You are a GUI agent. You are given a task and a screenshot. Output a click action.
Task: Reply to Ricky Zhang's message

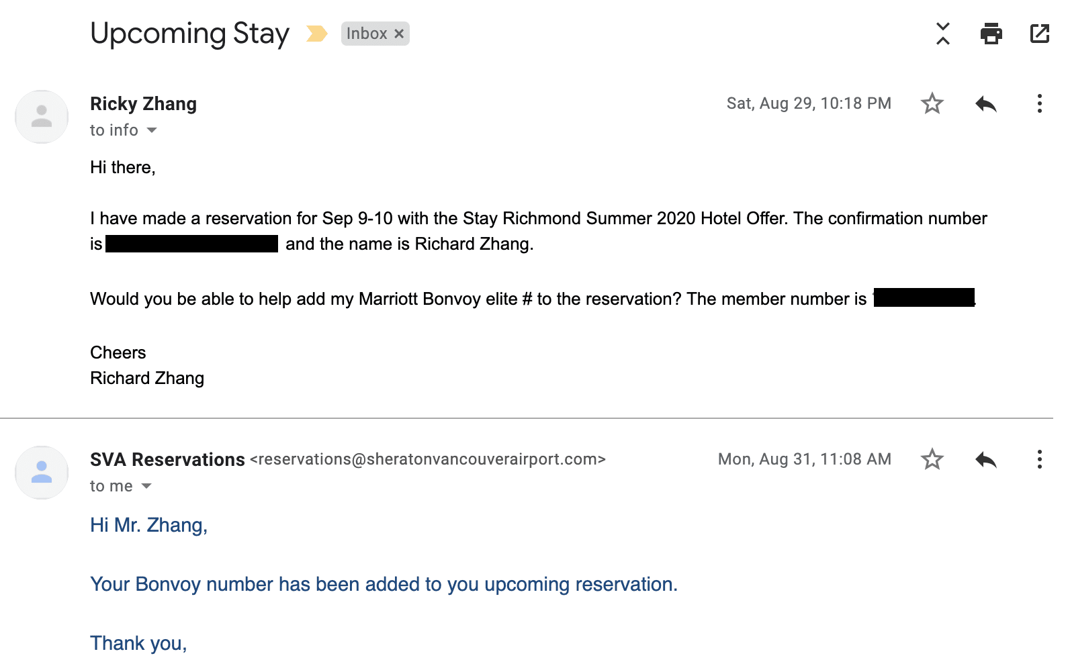tap(985, 103)
